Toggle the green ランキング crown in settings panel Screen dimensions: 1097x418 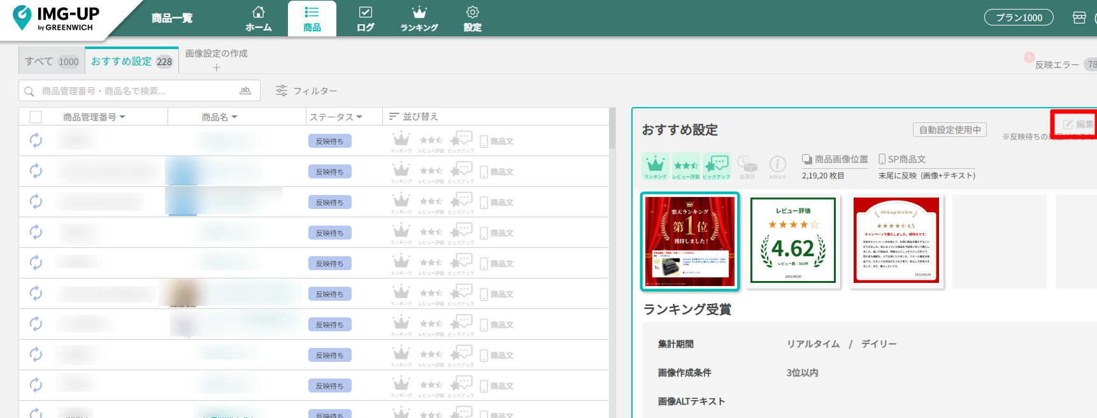click(655, 166)
